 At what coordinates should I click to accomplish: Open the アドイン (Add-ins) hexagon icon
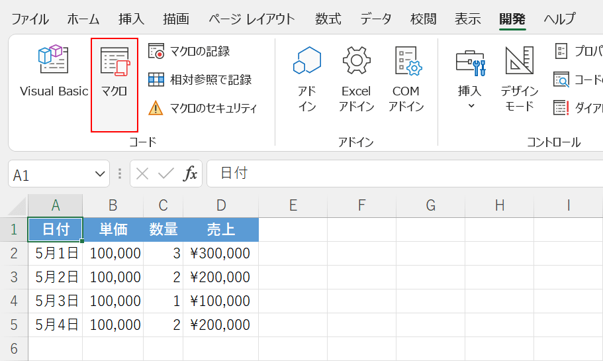[x=307, y=61]
